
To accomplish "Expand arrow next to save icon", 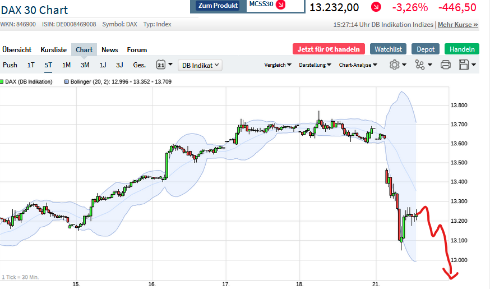I will pyautogui.click(x=474, y=65).
